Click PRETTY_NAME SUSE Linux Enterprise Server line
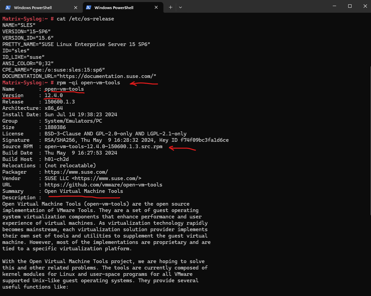371x296 pixels. pyautogui.click(x=76, y=44)
